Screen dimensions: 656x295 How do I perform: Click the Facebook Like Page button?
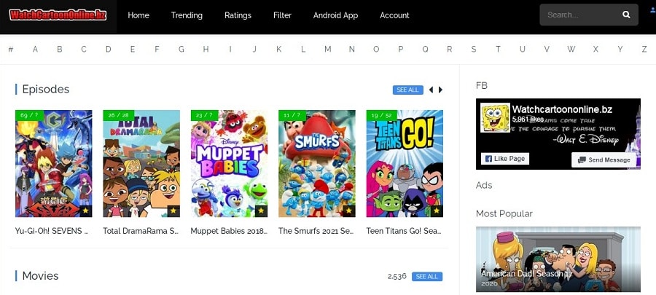click(x=505, y=159)
